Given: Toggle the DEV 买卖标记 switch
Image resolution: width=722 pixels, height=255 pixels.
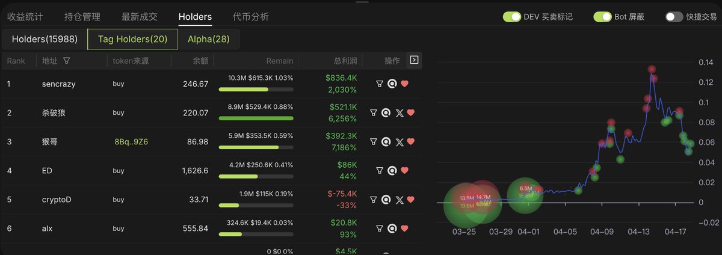Looking at the screenshot, I should coord(511,17).
